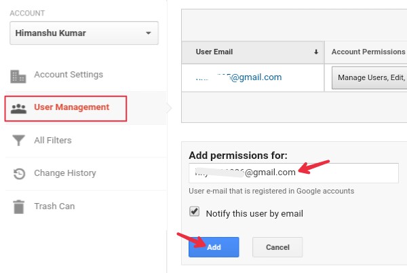Click the Account Settings building icon
The height and width of the screenshot is (273, 407).
click(18, 76)
